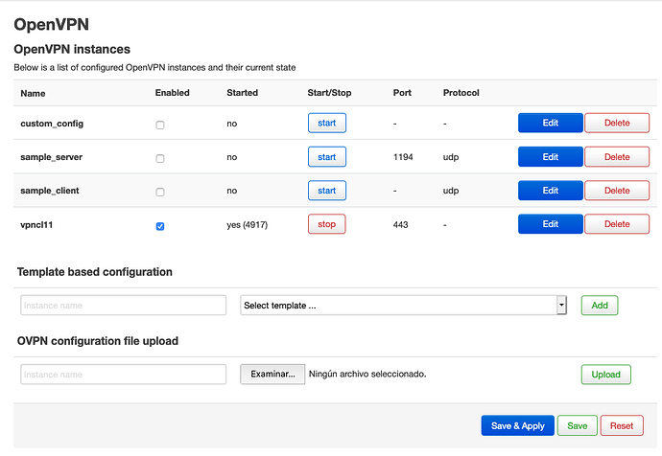Viewport: 662px width, 456px height.
Task: Click the green Add button
Action: click(x=600, y=306)
